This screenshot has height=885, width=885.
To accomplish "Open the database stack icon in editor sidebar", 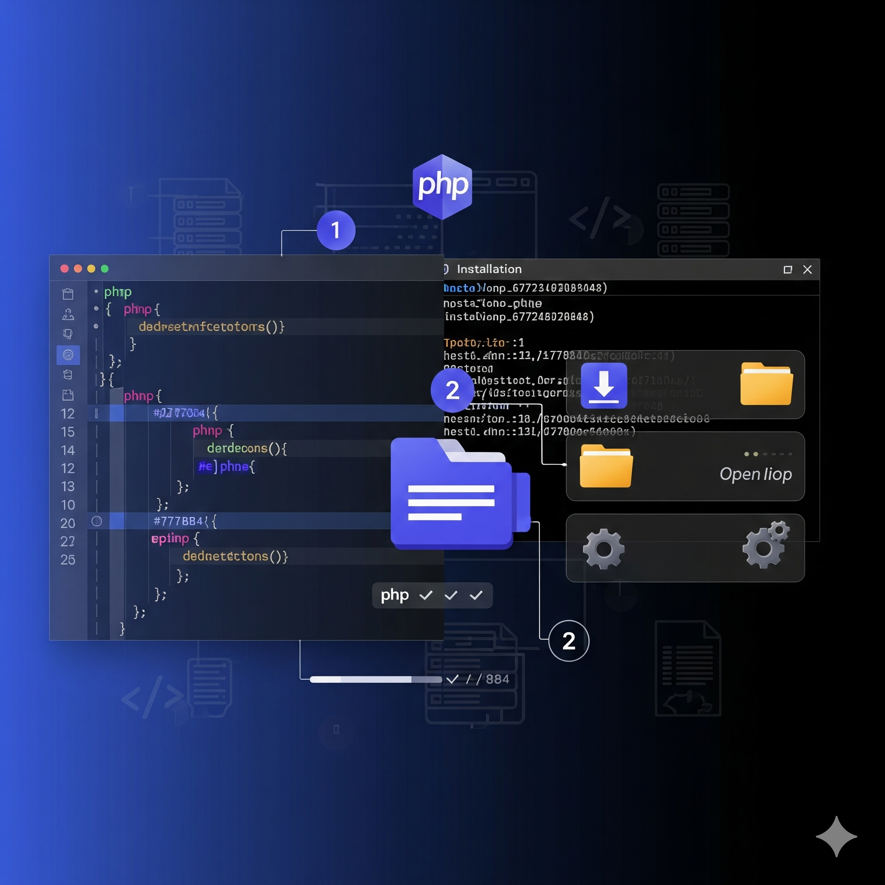I will [x=68, y=375].
